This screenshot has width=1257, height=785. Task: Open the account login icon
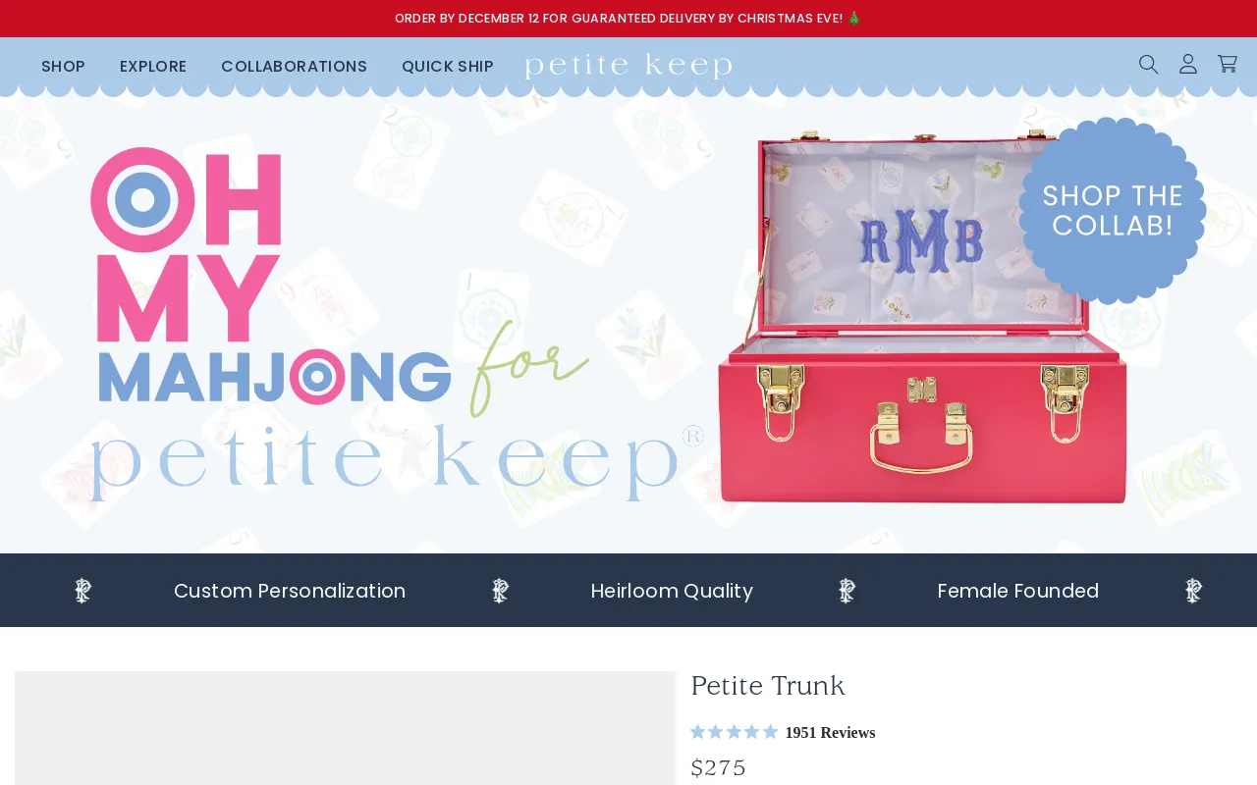point(1188,65)
